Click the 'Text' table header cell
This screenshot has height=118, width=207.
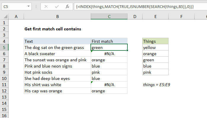tap(57, 41)
